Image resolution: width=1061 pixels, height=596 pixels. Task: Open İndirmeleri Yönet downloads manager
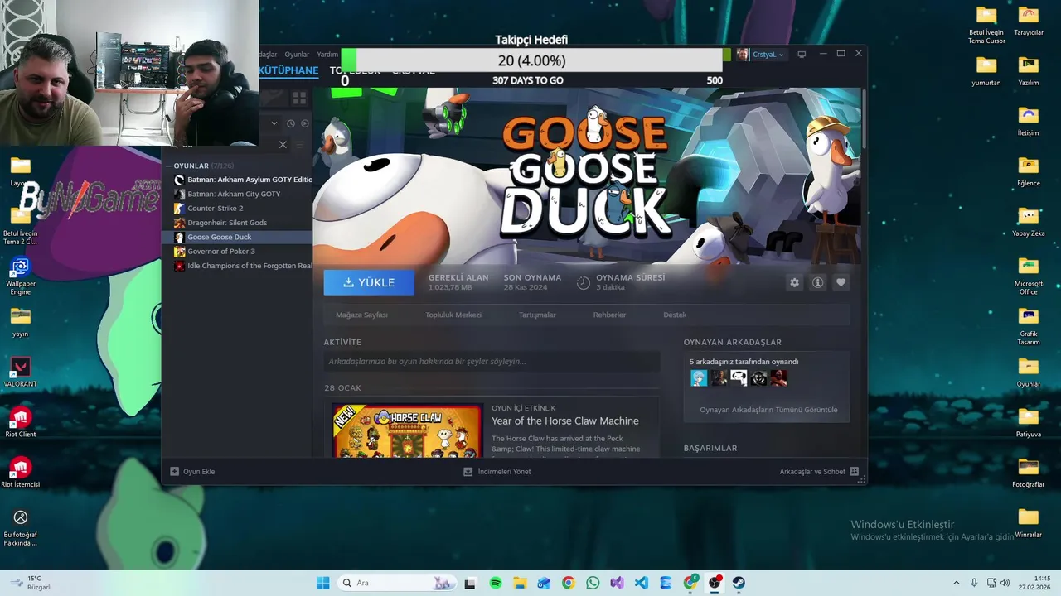(x=497, y=472)
